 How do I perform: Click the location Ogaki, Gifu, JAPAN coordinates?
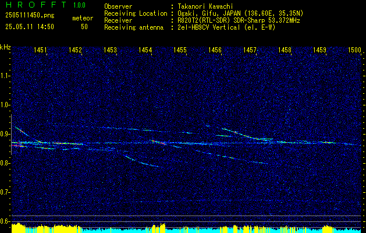click(240, 13)
